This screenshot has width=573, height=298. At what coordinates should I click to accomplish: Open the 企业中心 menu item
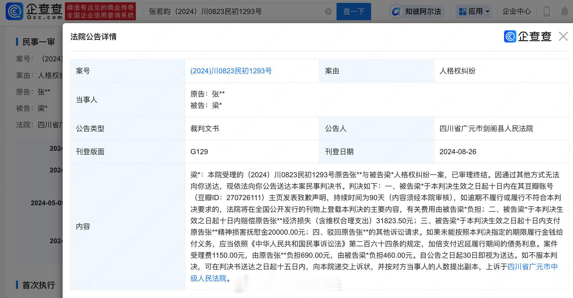click(516, 11)
